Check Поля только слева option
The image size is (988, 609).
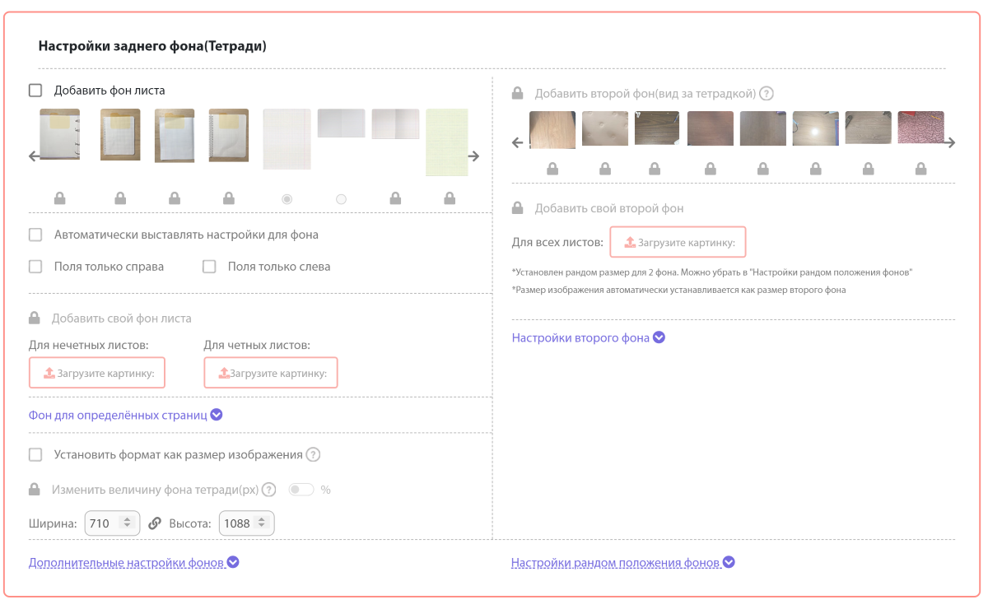[209, 267]
